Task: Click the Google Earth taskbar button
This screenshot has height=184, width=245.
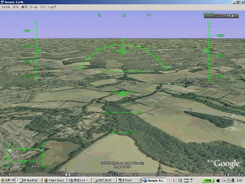Action: [153, 181]
